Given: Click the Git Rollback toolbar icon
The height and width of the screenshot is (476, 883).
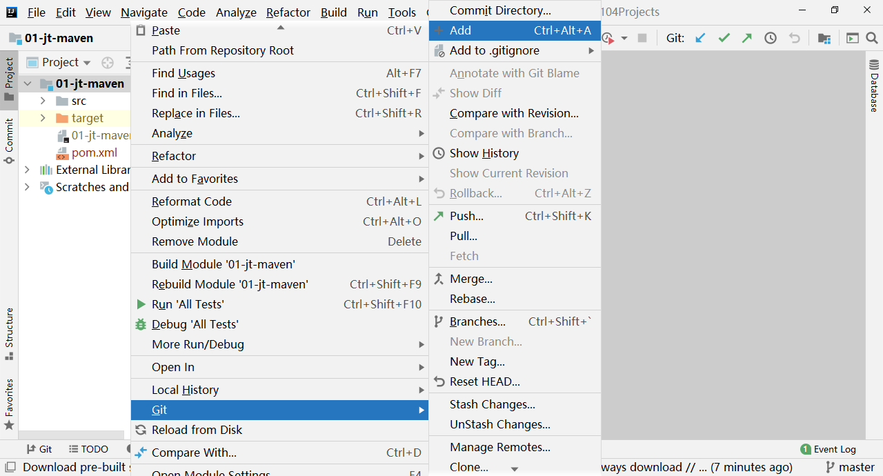Looking at the screenshot, I should [x=794, y=38].
